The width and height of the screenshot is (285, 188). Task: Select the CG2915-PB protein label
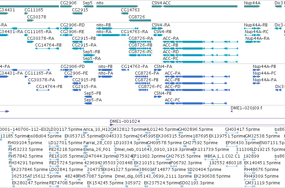[84, 80]
